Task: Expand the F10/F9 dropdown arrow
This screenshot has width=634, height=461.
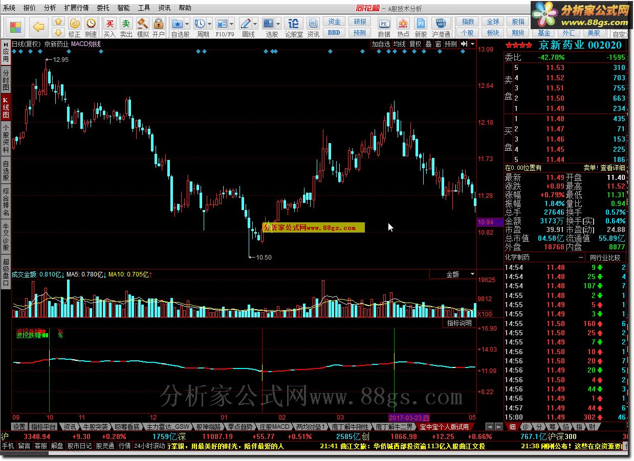Action: coord(232,24)
